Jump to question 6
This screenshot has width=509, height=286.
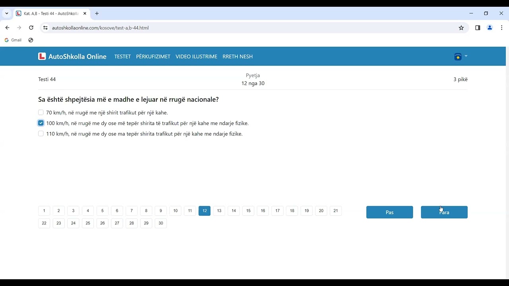click(x=117, y=211)
